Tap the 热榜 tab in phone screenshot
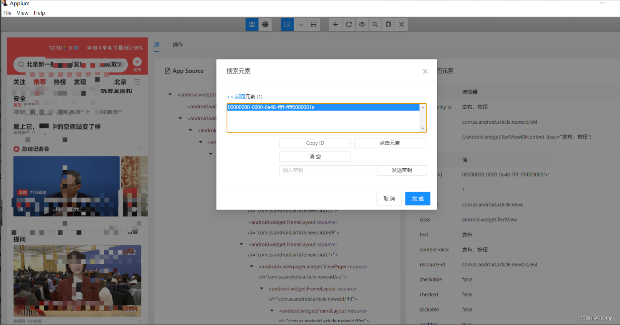The width and height of the screenshot is (620, 325). (x=60, y=82)
